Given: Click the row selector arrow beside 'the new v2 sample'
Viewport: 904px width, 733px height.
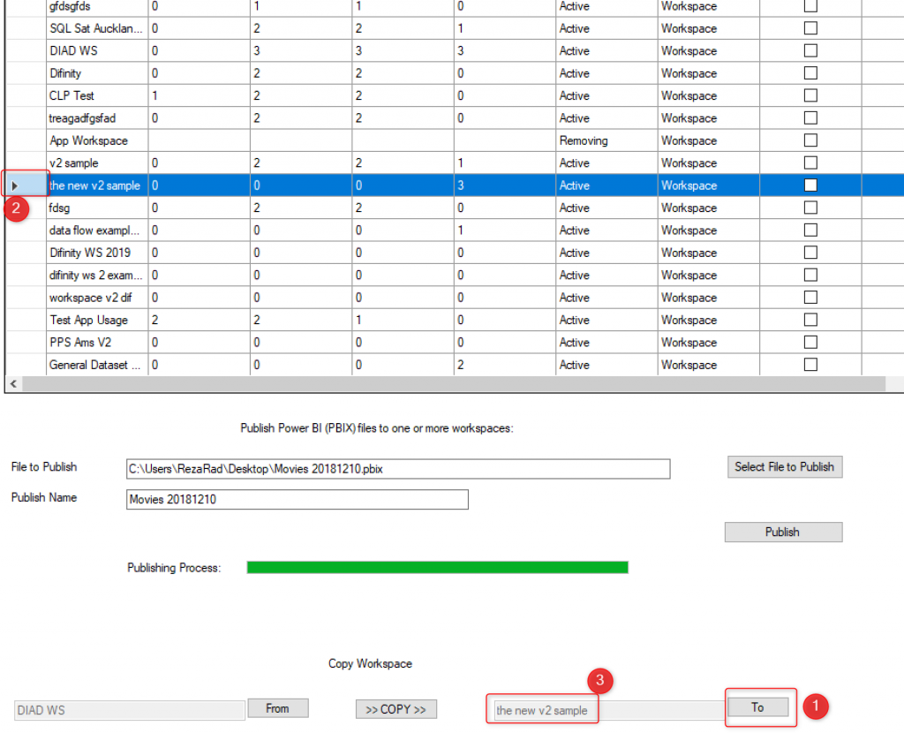Looking at the screenshot, I should click(x=15, y=185).
